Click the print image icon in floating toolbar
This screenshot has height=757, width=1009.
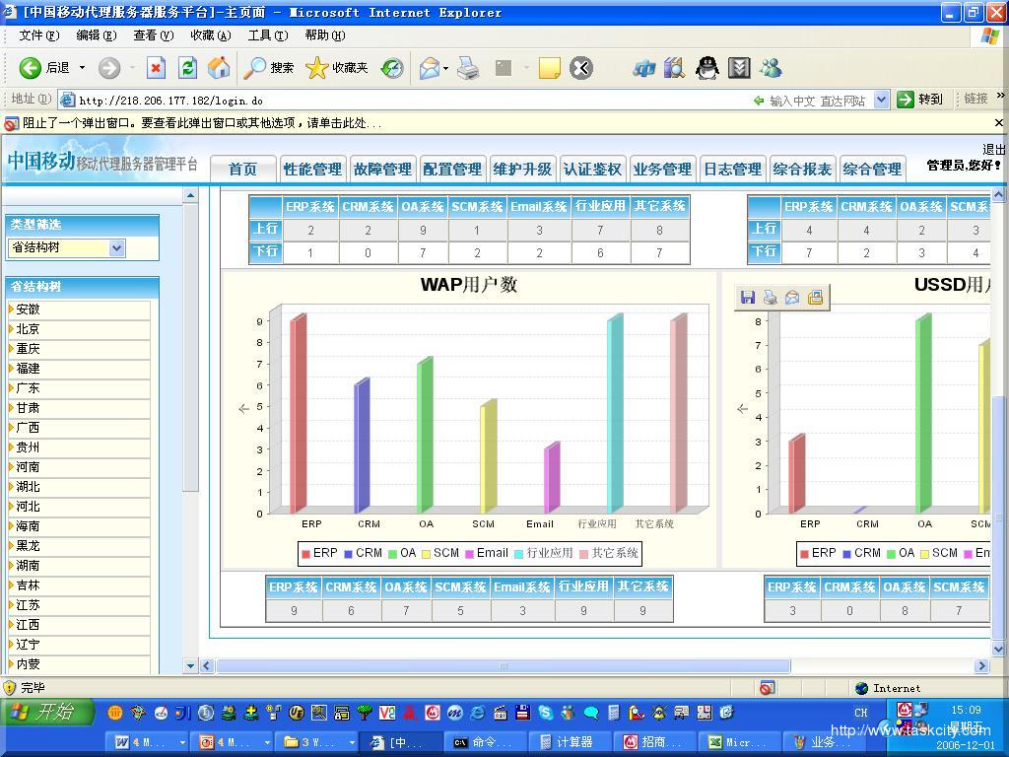click(770, 298)
